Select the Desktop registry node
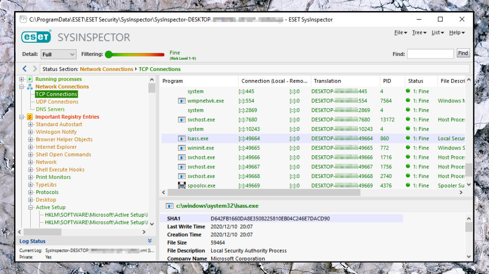 click(46, 200)
